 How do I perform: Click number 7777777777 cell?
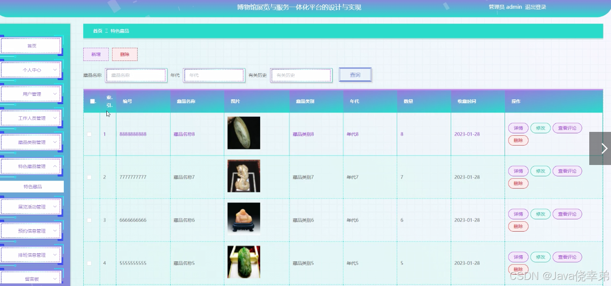(133, 177)
